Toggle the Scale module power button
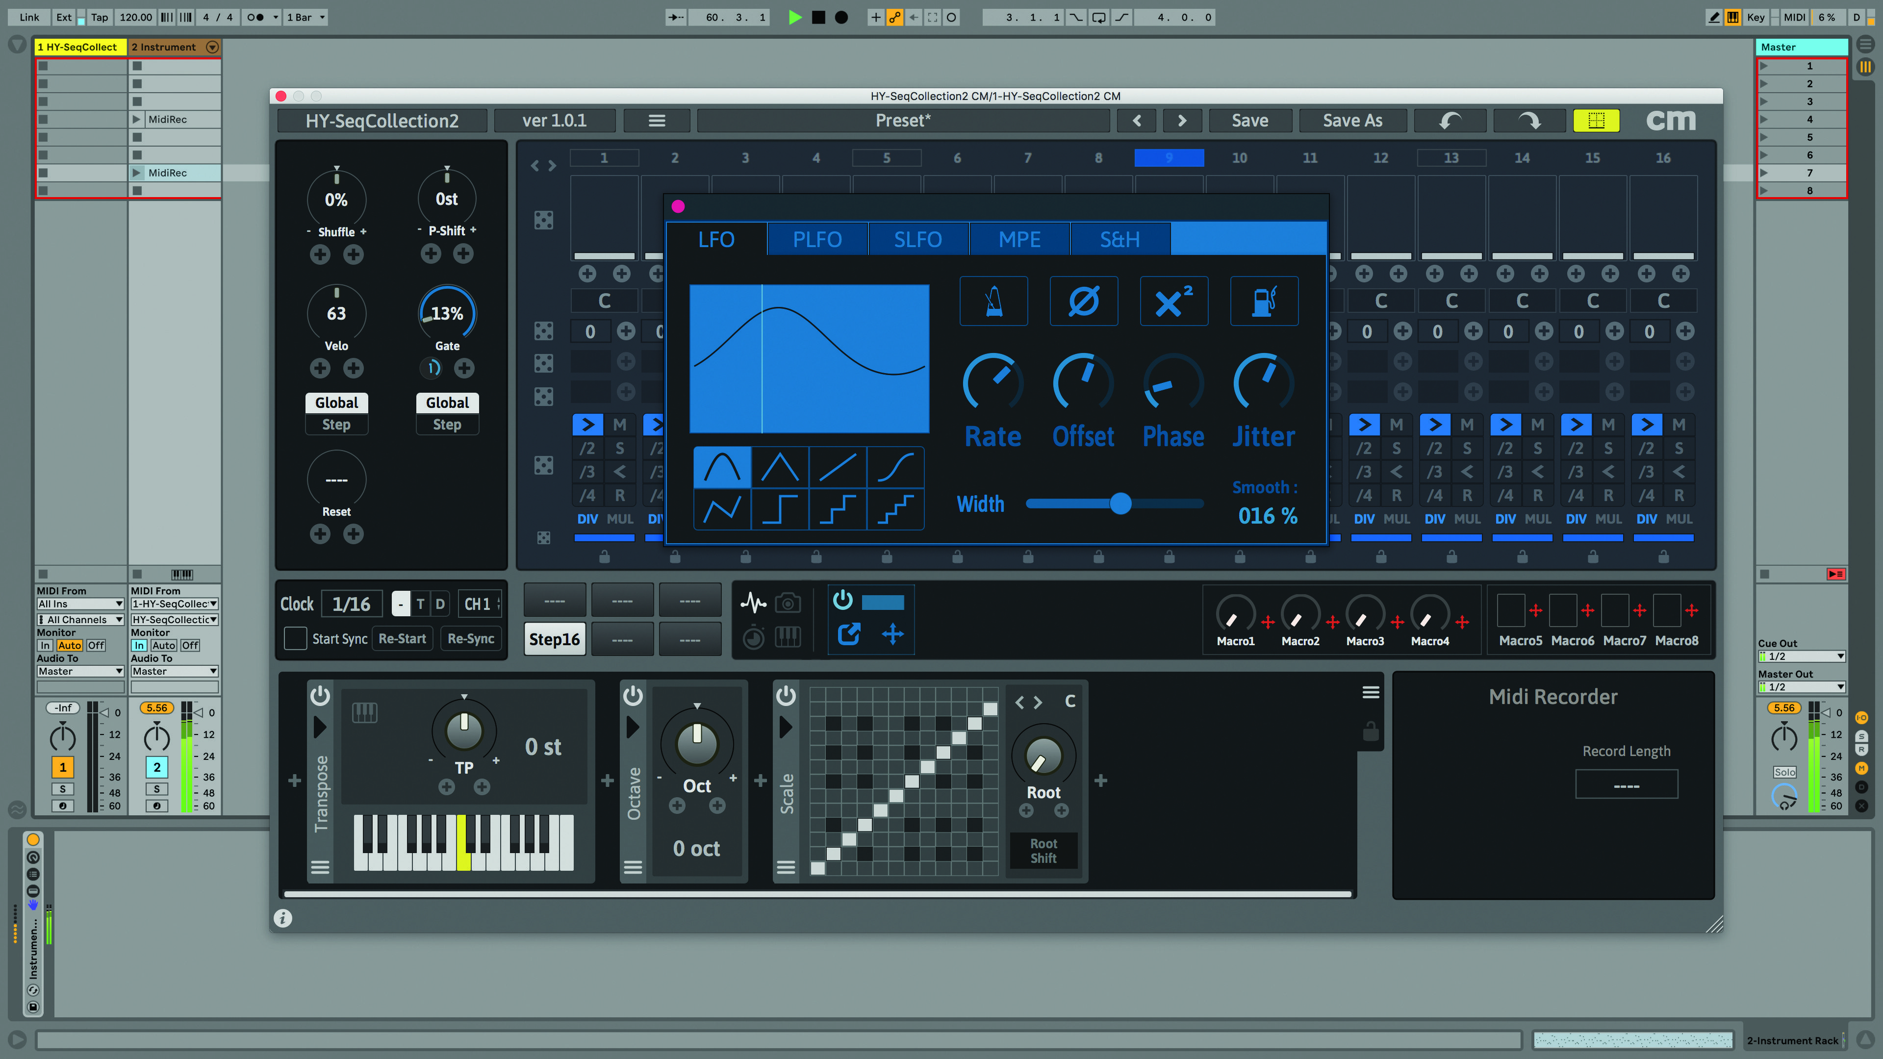Screen dimensions: 1883x1059 tap(786, 695)
